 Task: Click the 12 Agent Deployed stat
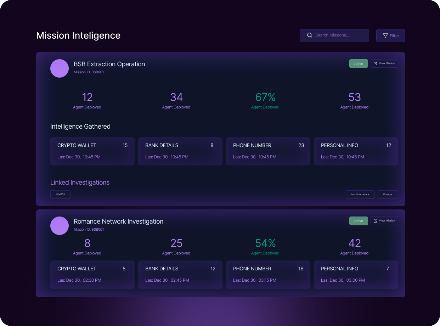pos(87,101)
